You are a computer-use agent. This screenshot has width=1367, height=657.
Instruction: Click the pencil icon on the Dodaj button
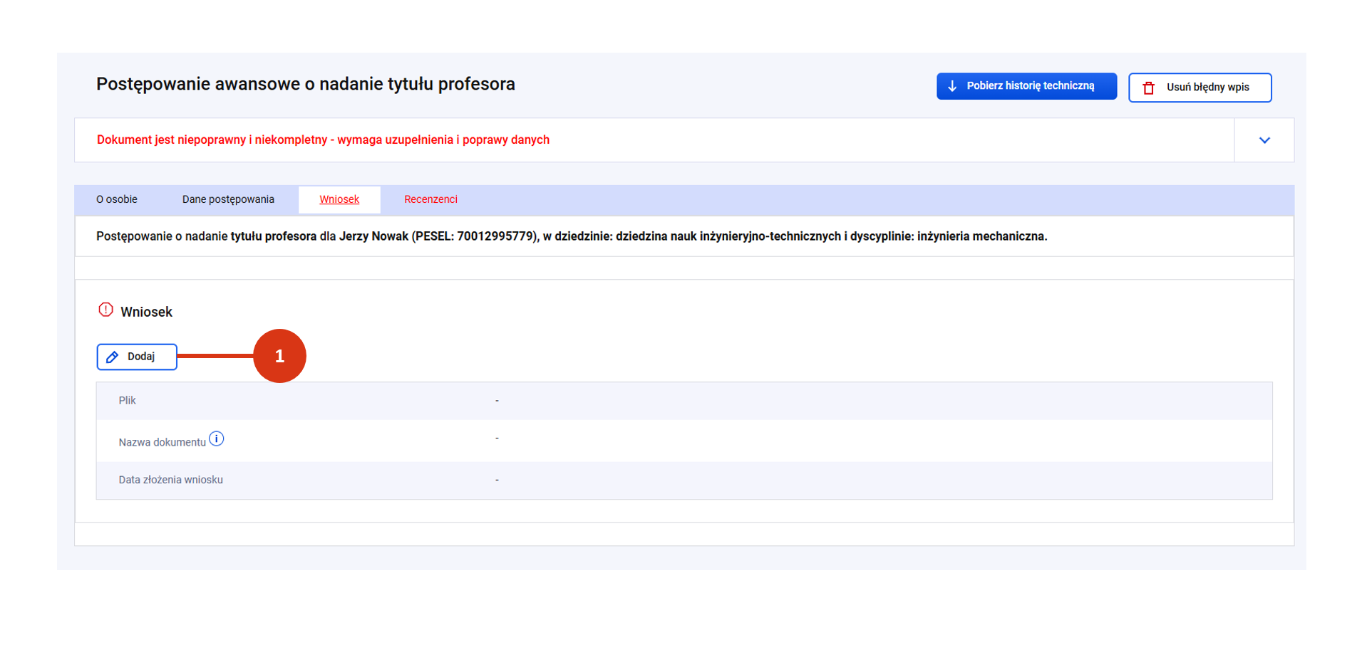(x=113, y=357)
